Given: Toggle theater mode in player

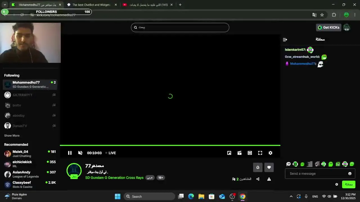Looking at the screenshot, I should [x=250, y=153].
